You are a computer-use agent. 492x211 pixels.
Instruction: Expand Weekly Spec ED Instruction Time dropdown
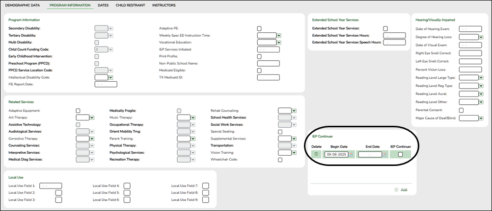coord(278,36)
